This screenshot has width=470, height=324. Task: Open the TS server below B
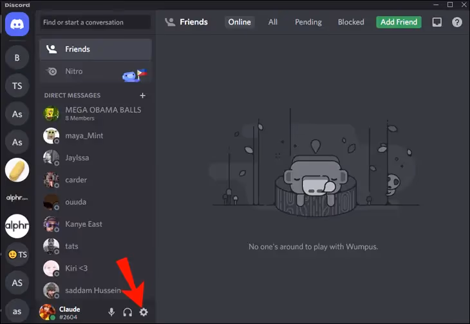click(17, 86)
